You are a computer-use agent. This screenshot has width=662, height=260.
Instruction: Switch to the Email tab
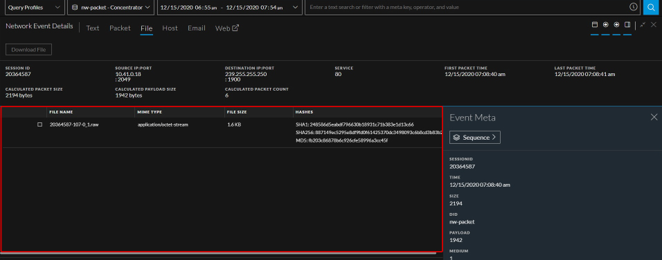click(197, 28)
